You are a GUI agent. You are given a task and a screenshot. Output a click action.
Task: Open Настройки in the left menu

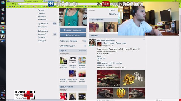42,20
